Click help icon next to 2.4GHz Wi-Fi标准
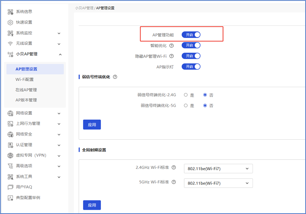306x214 pixels. [x=174, y=168]
